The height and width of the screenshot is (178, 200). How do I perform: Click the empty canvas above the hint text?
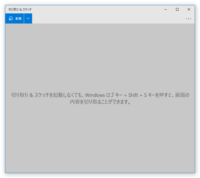[x=100, y=56]
